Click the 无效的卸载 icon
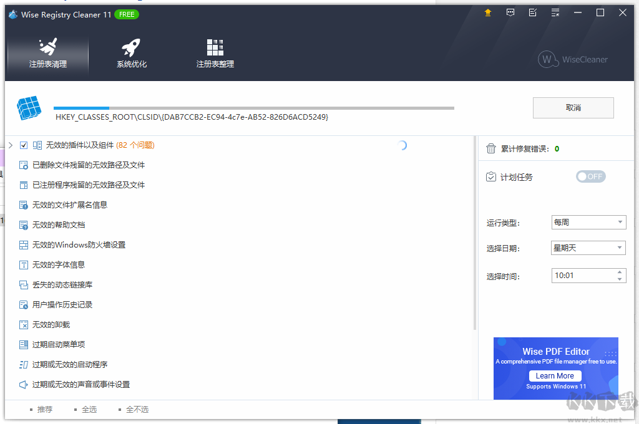Screen dimensions: 639x424 click(24, 325)
